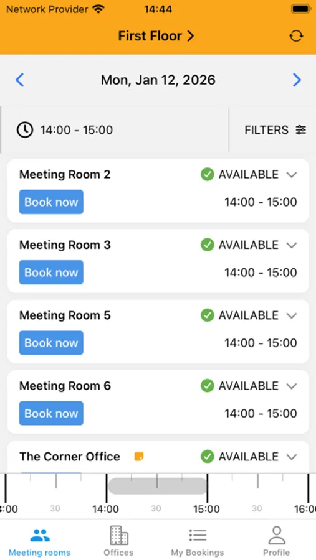Expand Meeting Room 2 details chevron

tap(292, 175)
